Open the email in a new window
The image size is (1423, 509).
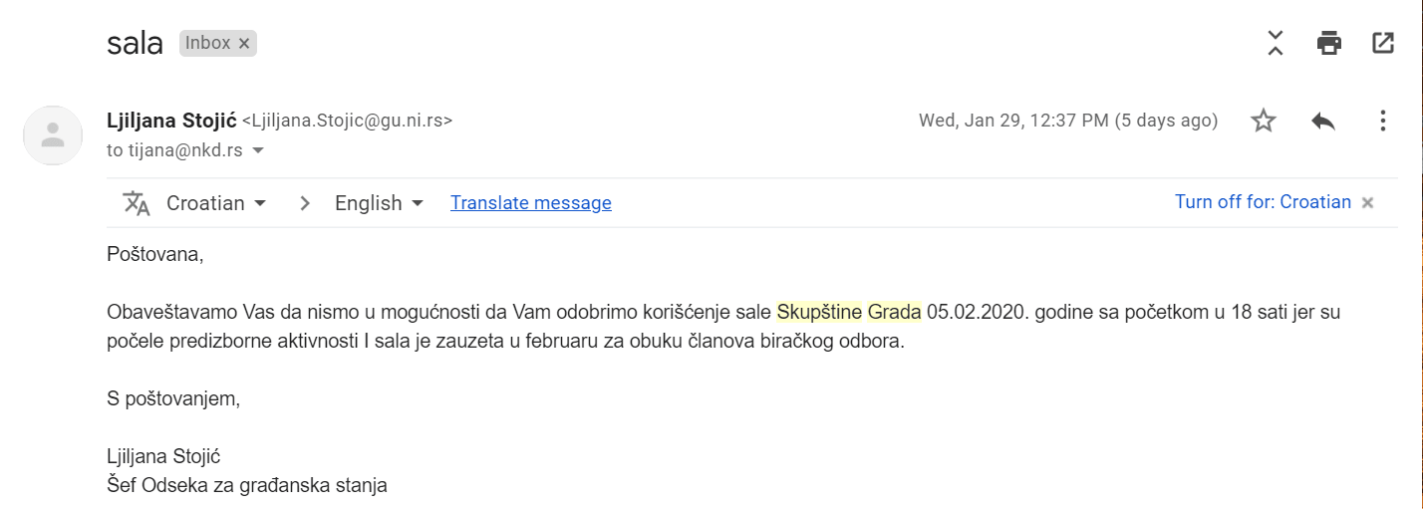click(1383, 43)
